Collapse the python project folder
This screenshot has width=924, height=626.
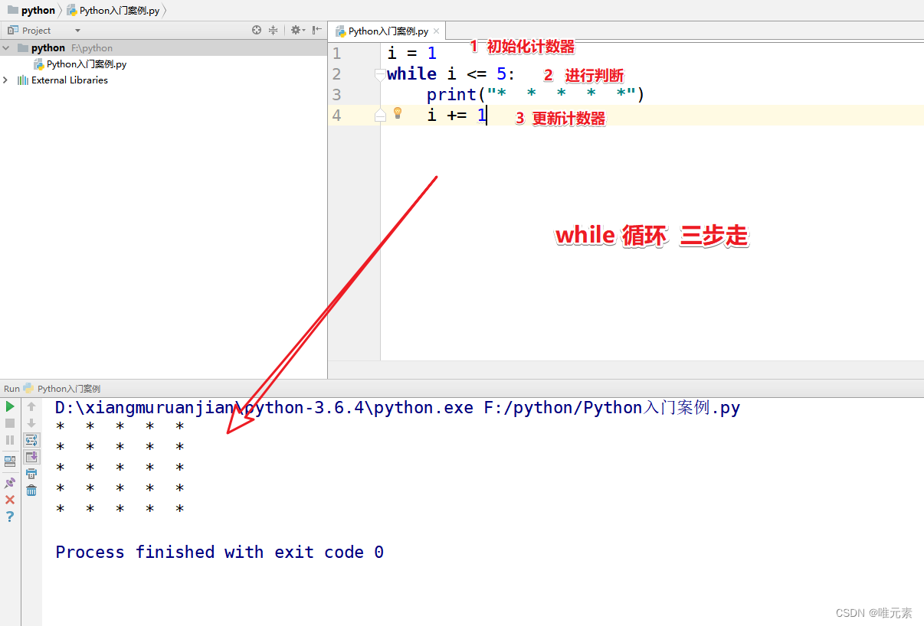point(5,47)
